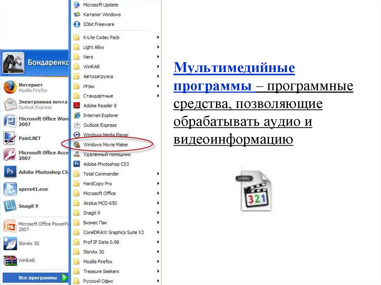Screen dimensions: 381x285
Task: Open SlonAx 3G folder in programs list
Action: (116, 252)
